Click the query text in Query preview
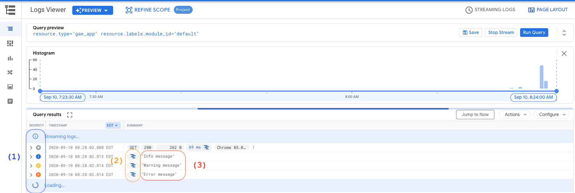This screenshot has width=575, height=193. [x=116, y=34]
